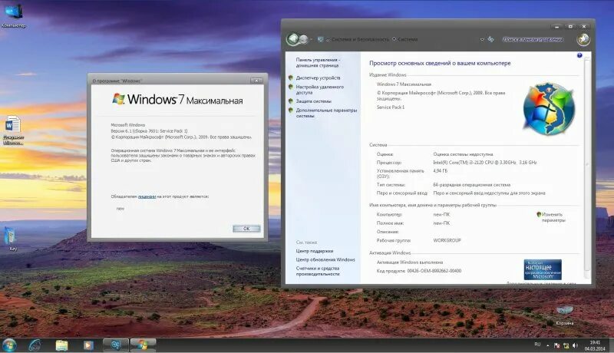Select the Service Pack 1 text in System window
The image size is (614, 353).
click(391, 107)
